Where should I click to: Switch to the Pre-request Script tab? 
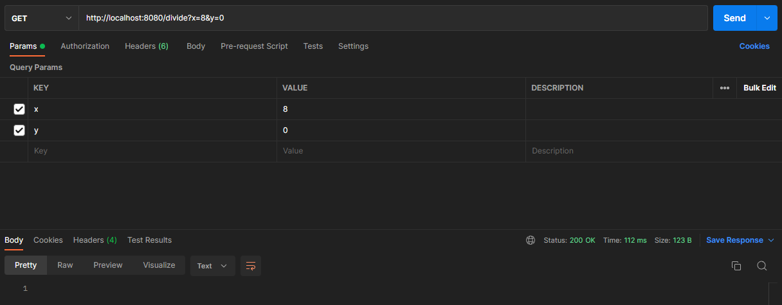[254, 46]
